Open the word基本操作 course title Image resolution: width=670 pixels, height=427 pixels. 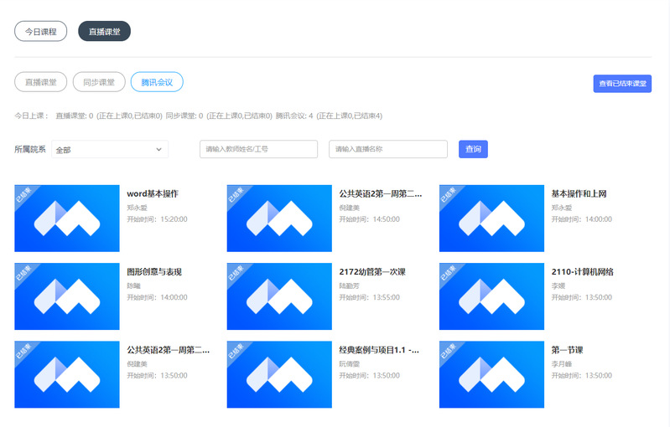152,194
